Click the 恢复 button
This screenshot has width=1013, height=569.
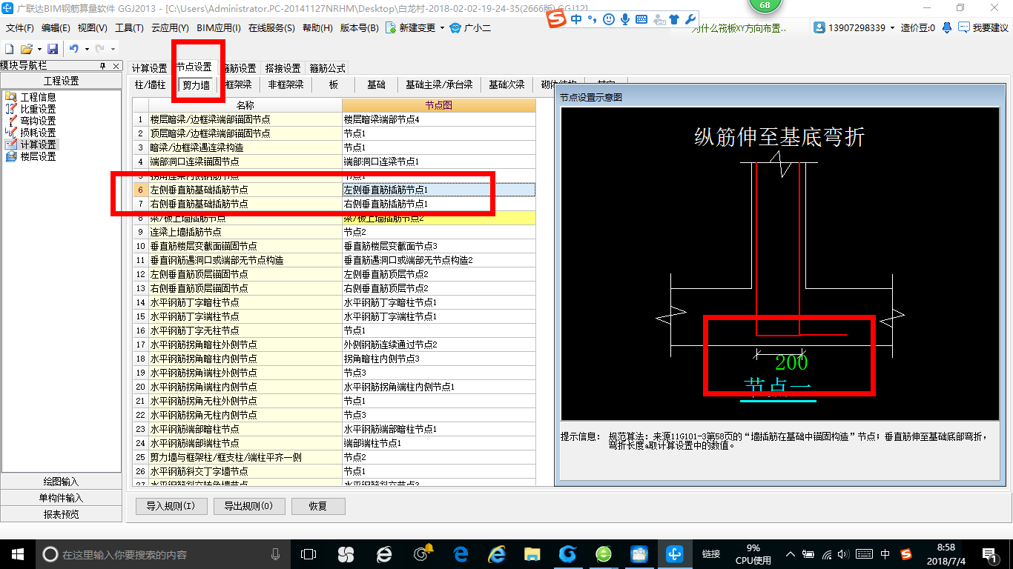(318, 507)
